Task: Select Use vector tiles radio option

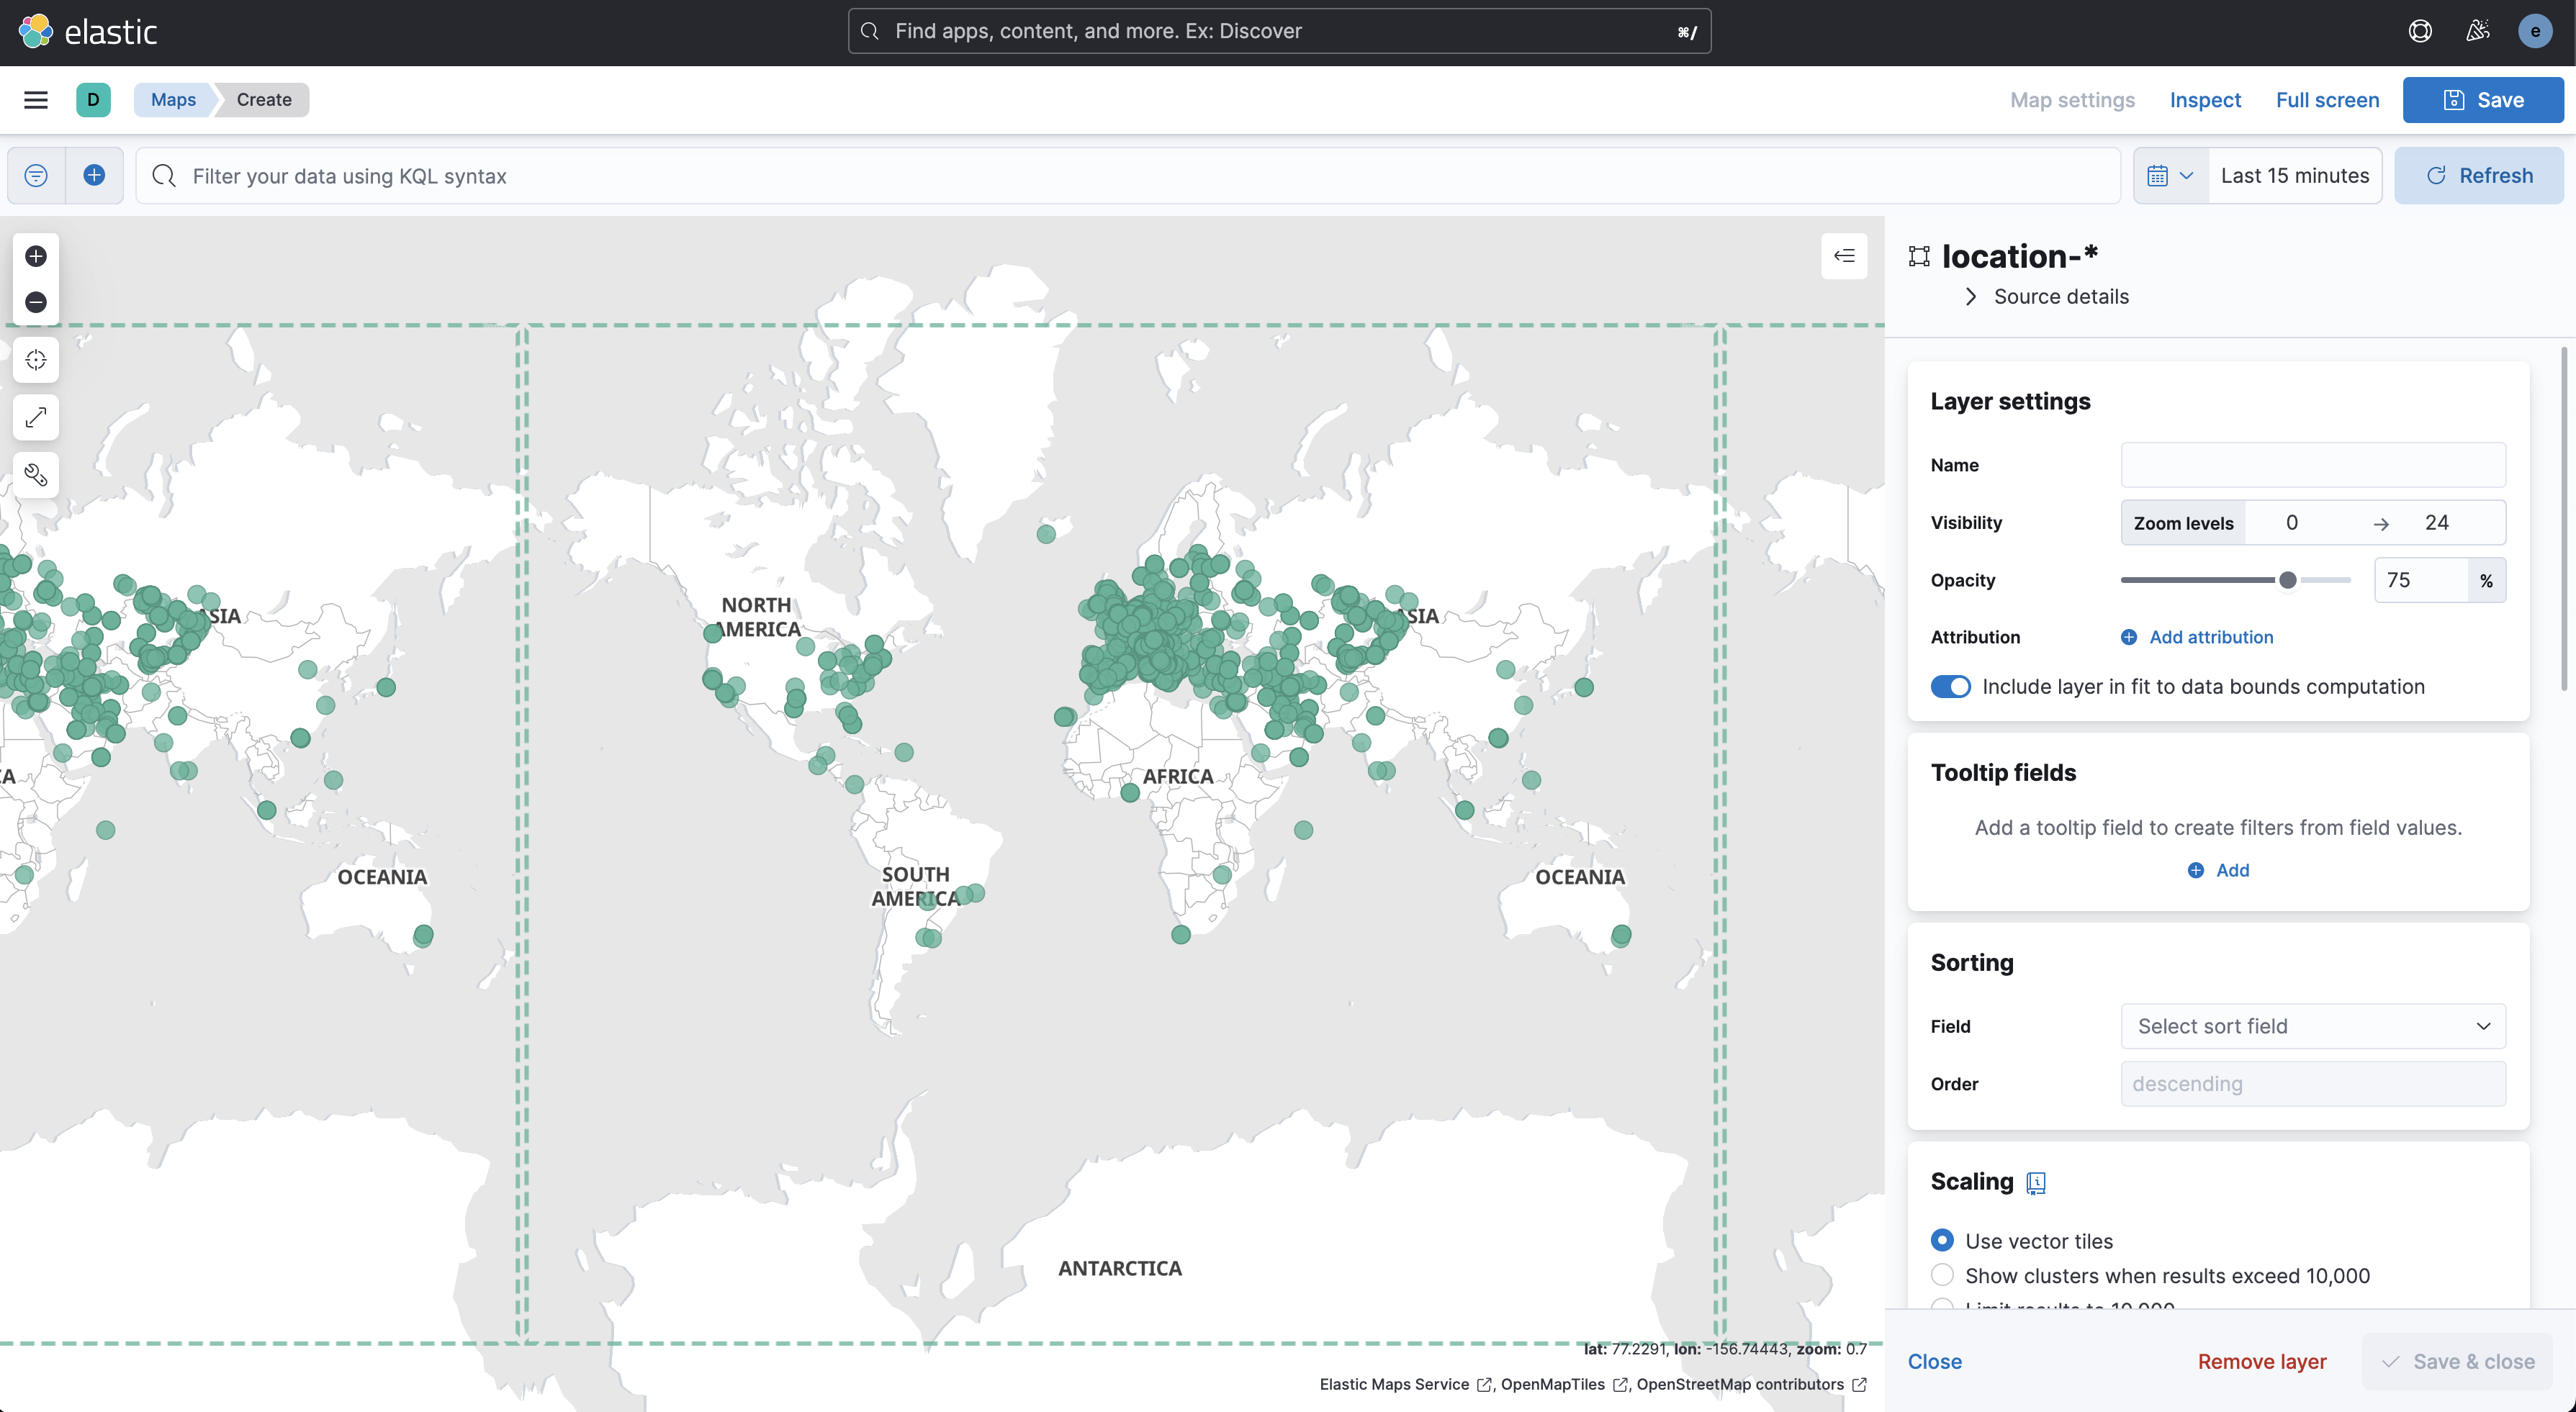Action: point(1942,1240)
